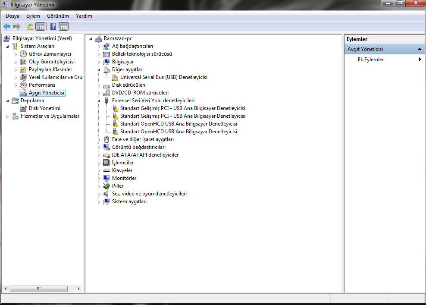Screen dimensions: 426x305
Task: Click the Piller battery icon
Action: [x=106, y=186]
